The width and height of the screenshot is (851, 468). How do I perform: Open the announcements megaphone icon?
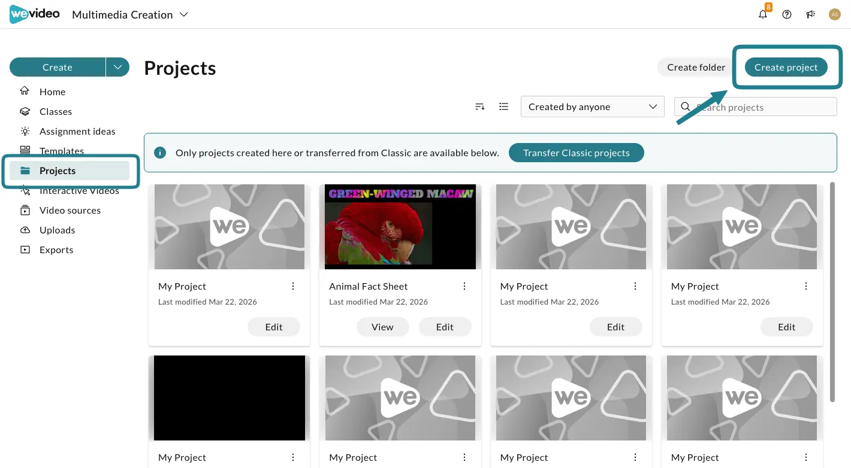point(811,14)
